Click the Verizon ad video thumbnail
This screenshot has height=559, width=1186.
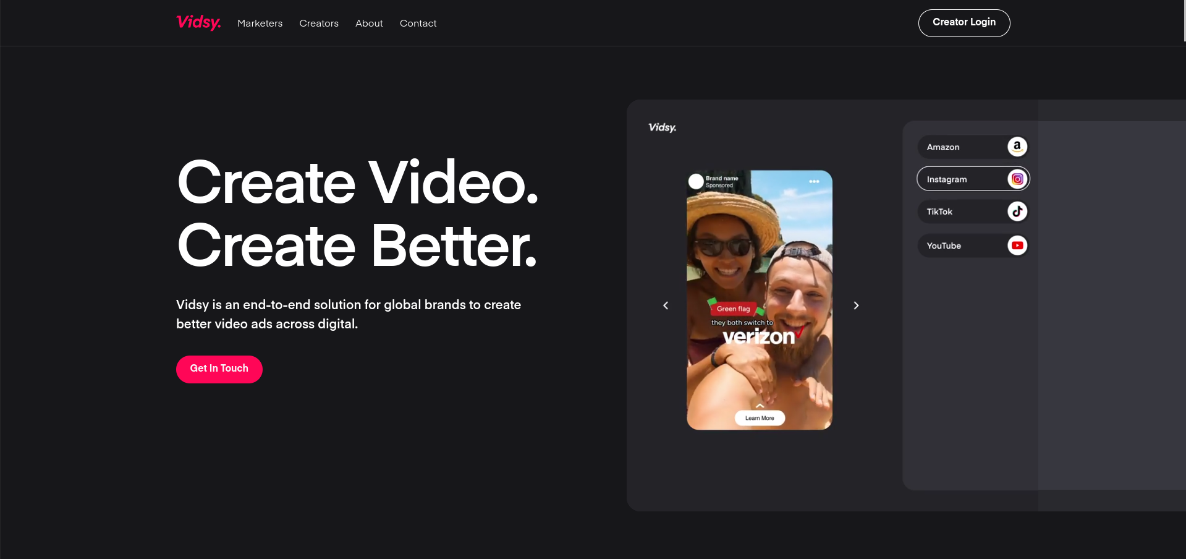coord(760,300)
